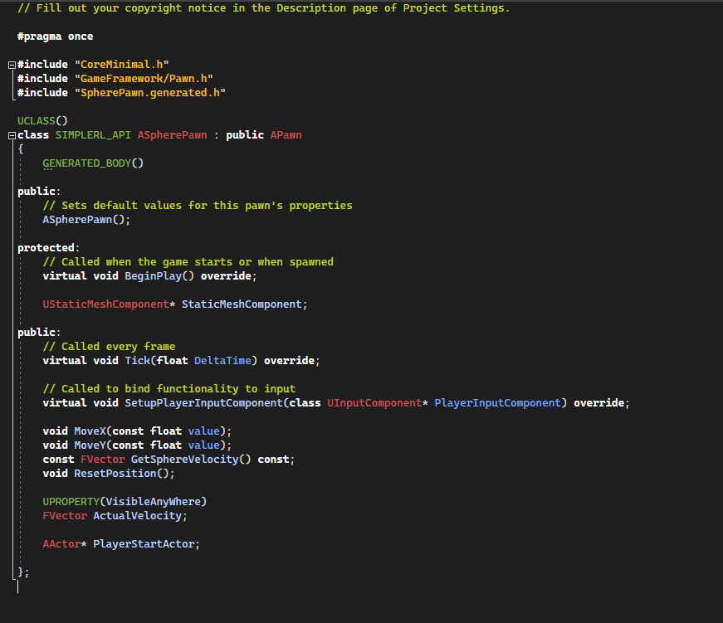Click the SIMPLERL_API macro
The image size is (723, 623).
tap(93, 135)
